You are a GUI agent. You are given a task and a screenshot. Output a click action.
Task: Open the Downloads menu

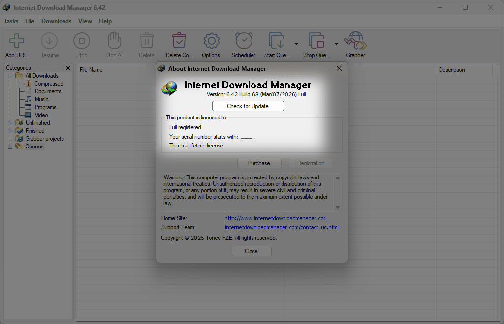56,21
